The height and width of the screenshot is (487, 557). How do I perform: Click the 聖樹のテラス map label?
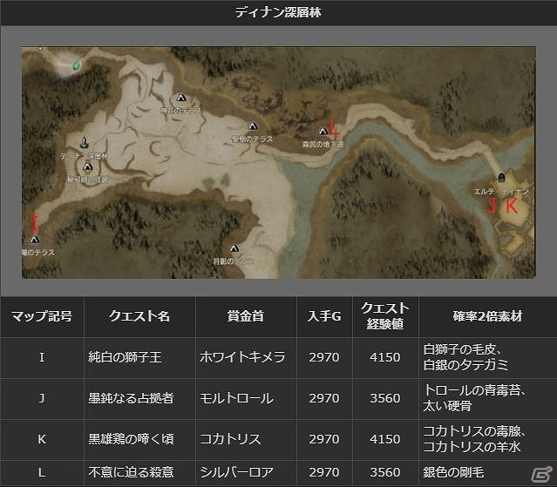point(252,139)
